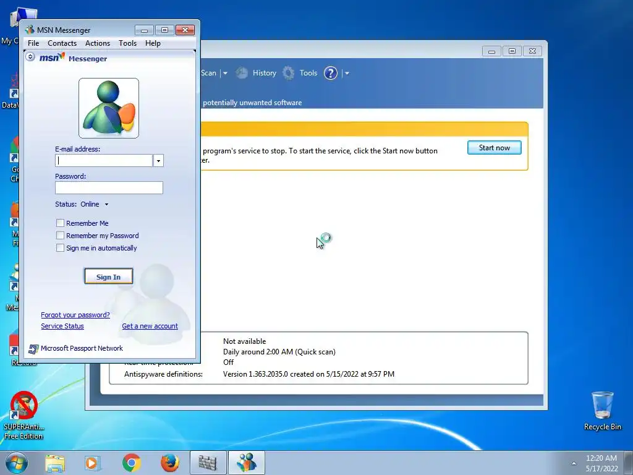The height and width of the screenshot is (475, 633).
Task: Open the Help menu in Messenger
Action: click(153, 43)
